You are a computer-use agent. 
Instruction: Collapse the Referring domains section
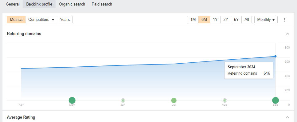287,34
